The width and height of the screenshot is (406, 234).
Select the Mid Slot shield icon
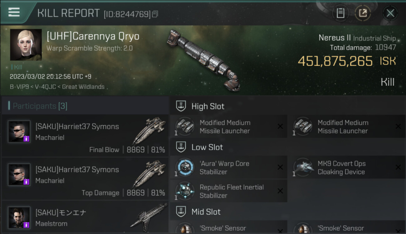click(181, 212)
